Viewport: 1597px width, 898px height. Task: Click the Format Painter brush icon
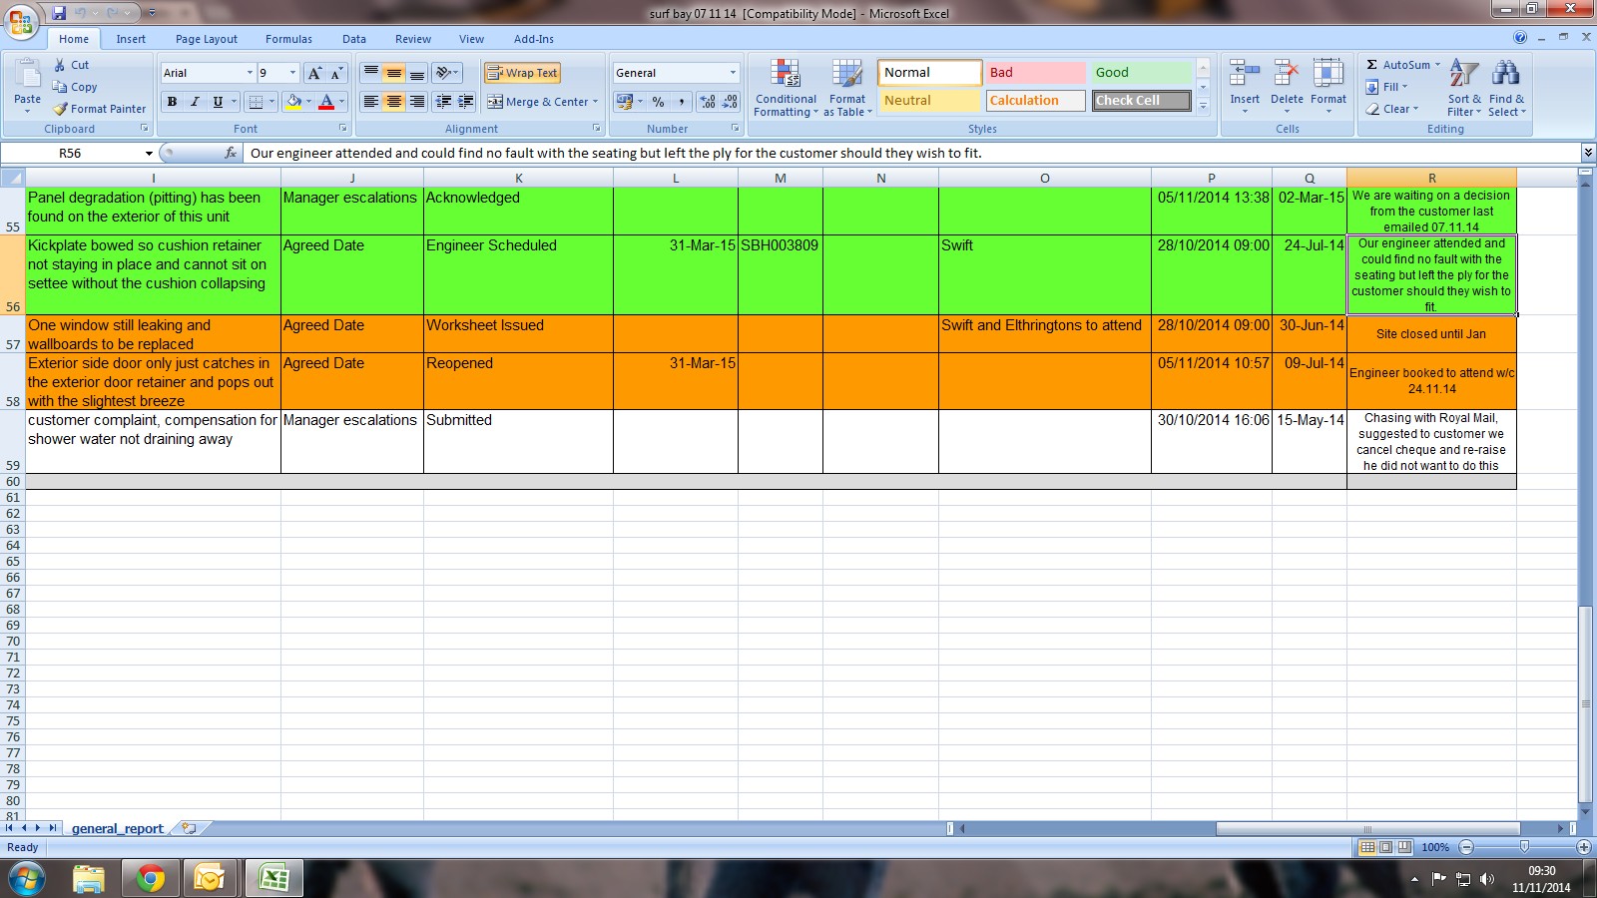(x=61, y=109)
